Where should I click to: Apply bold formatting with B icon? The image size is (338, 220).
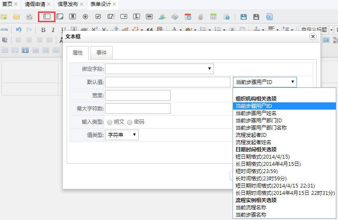point(44,30)
